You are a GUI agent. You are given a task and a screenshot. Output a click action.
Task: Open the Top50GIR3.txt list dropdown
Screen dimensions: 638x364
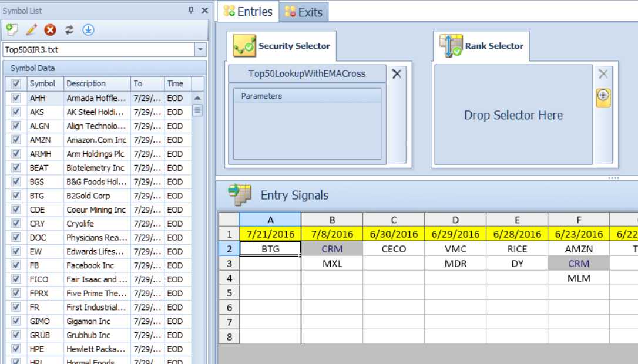(200, 50)
